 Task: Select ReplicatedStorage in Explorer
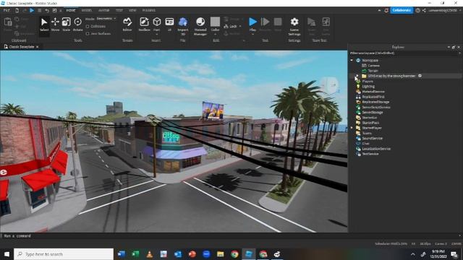pos(375,102)
